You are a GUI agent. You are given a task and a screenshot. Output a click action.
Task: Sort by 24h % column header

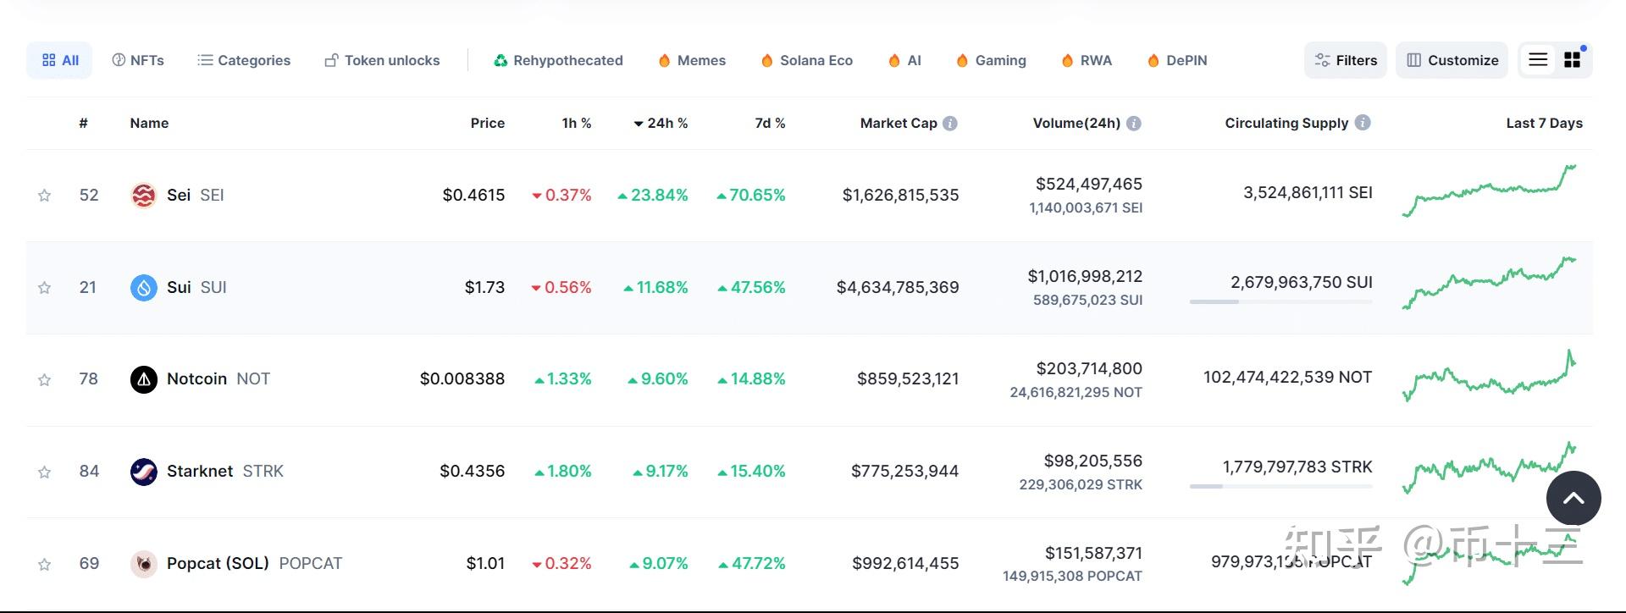point(661,124)
